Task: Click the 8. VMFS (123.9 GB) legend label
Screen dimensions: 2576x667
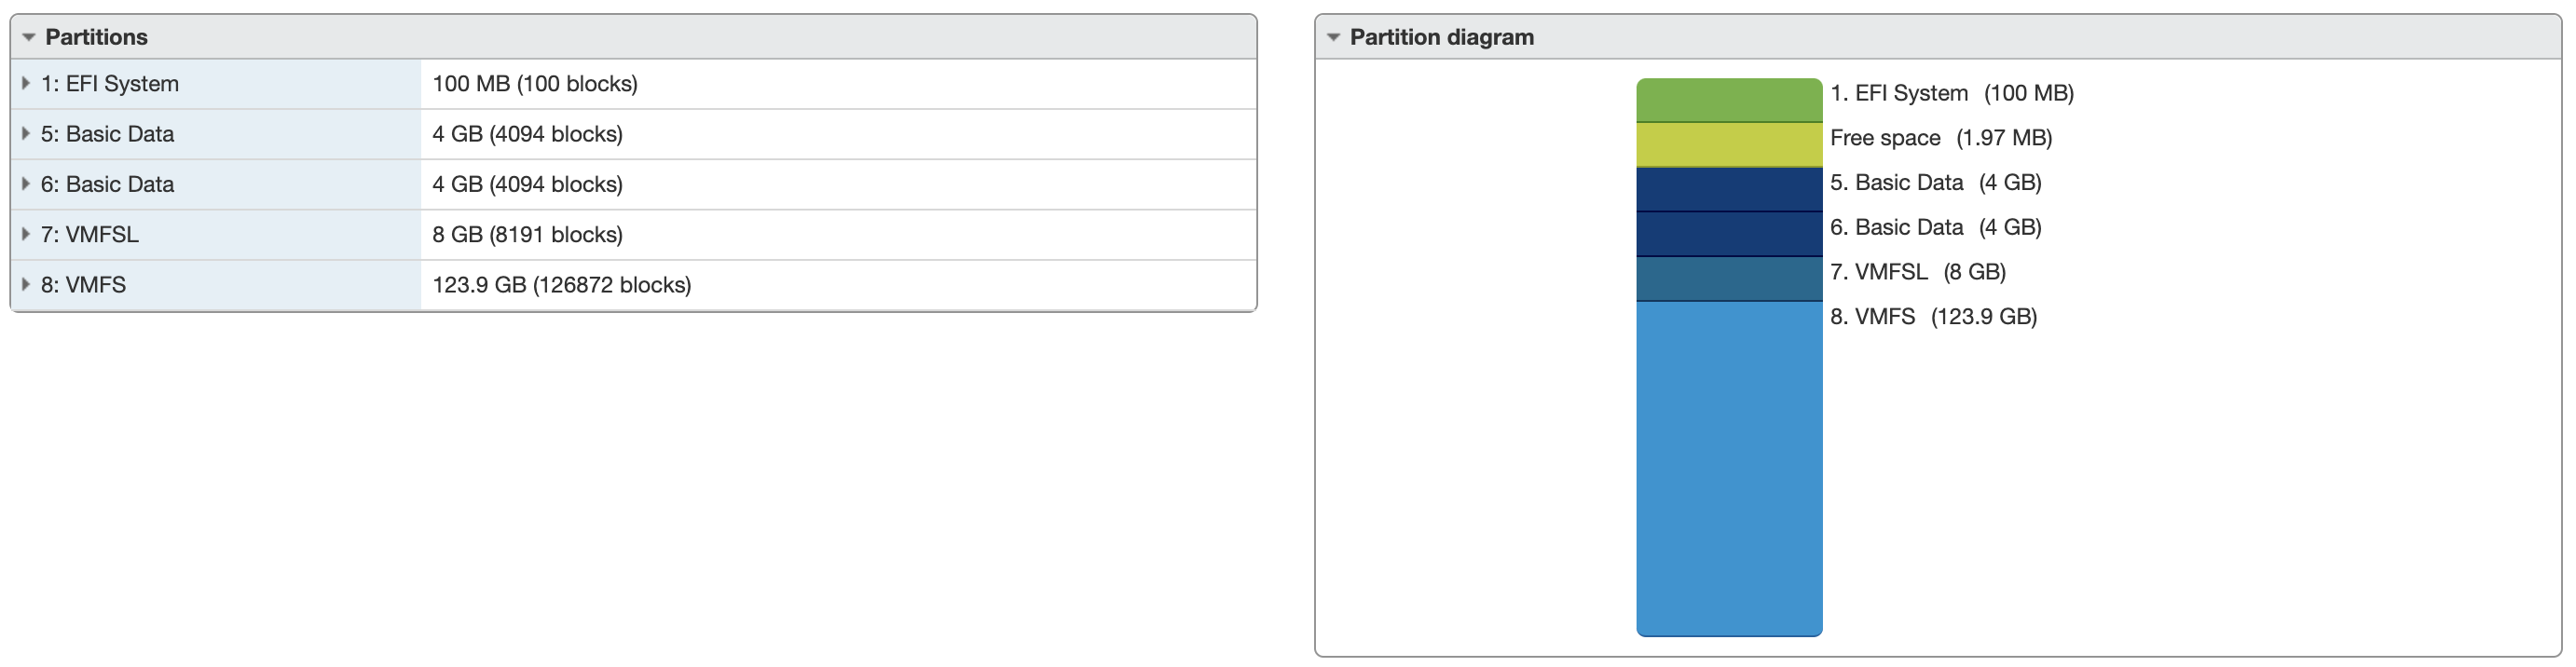Action: (x=1933, y=317)
